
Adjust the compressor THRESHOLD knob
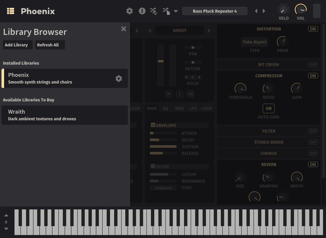241,89
